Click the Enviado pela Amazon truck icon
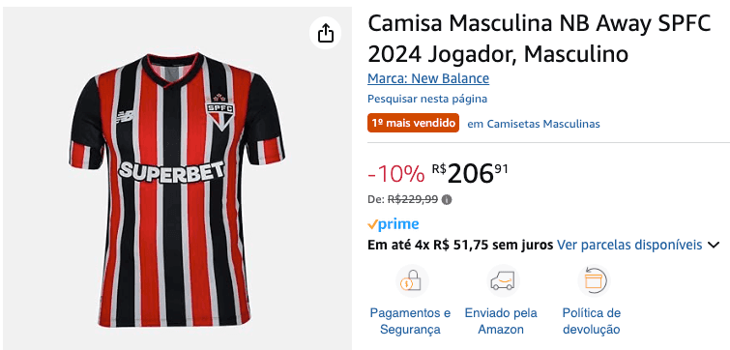Screen dimensions: 730x350 (x=503, y=281)
